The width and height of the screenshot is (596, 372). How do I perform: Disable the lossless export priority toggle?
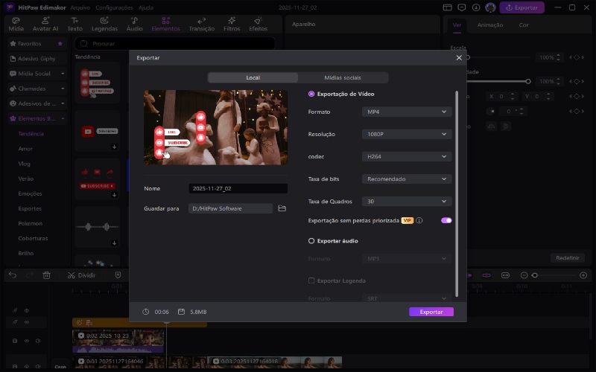click(446, 221)
